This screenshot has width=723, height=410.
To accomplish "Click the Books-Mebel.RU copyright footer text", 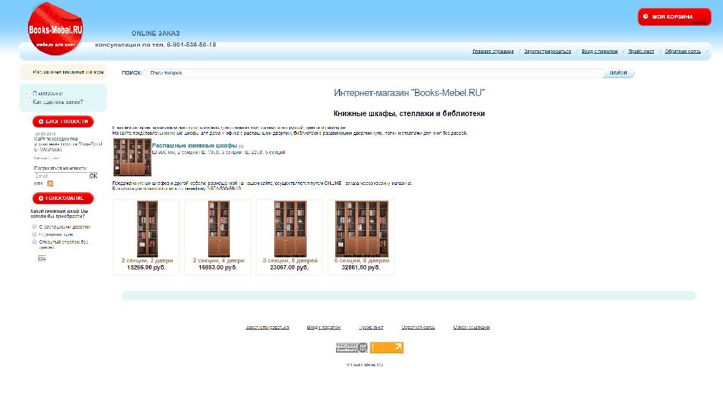I will tap(364, 365).
